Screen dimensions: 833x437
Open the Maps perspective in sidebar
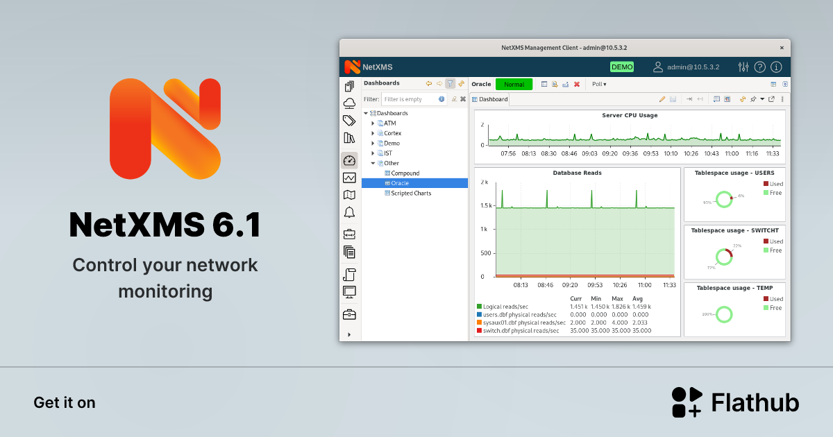349,196
